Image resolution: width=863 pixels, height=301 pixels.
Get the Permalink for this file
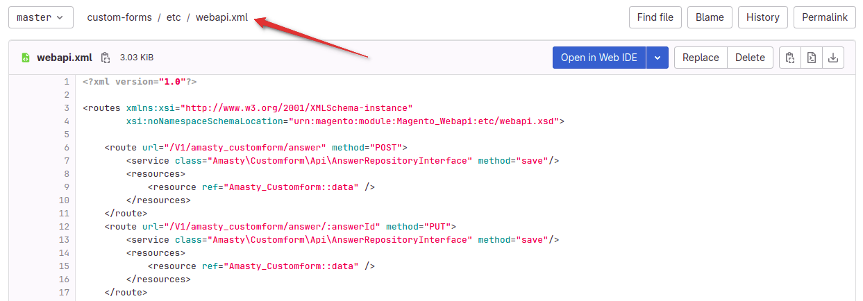coord(824,17)
